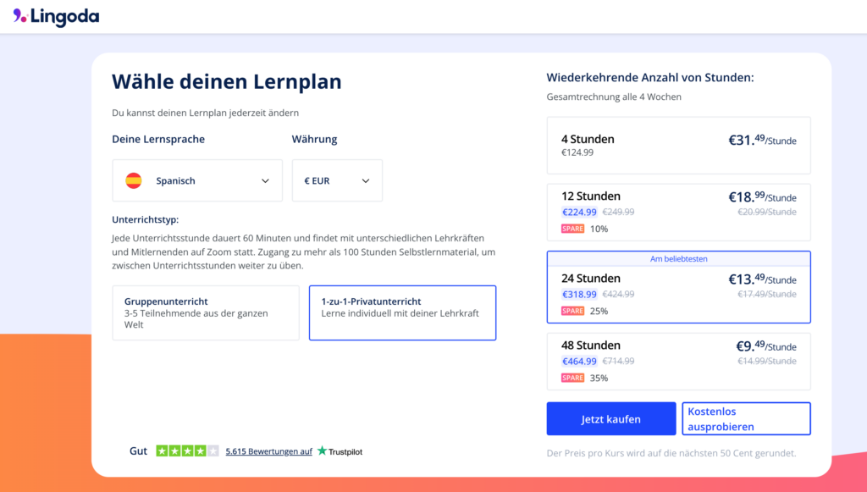Click the SPARE 25% badge
867x492 pixels.
(572, 311)
